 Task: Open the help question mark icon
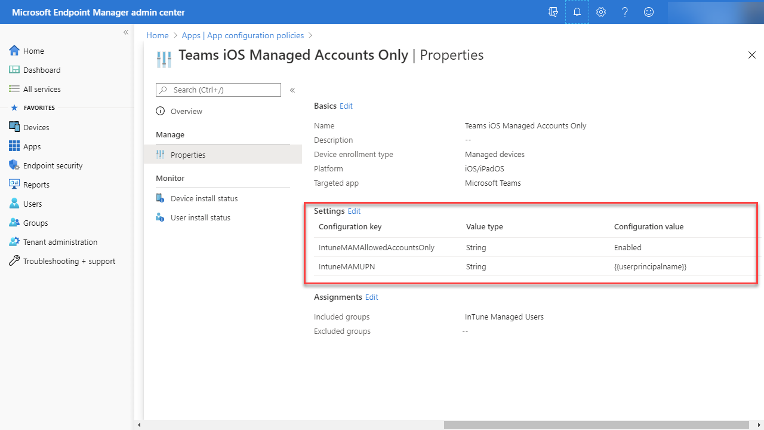[625, 12]
